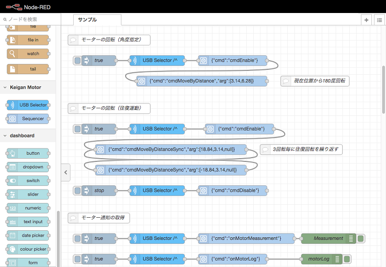
Task: Select the dashboard button palette node
Action: point(28,153)
